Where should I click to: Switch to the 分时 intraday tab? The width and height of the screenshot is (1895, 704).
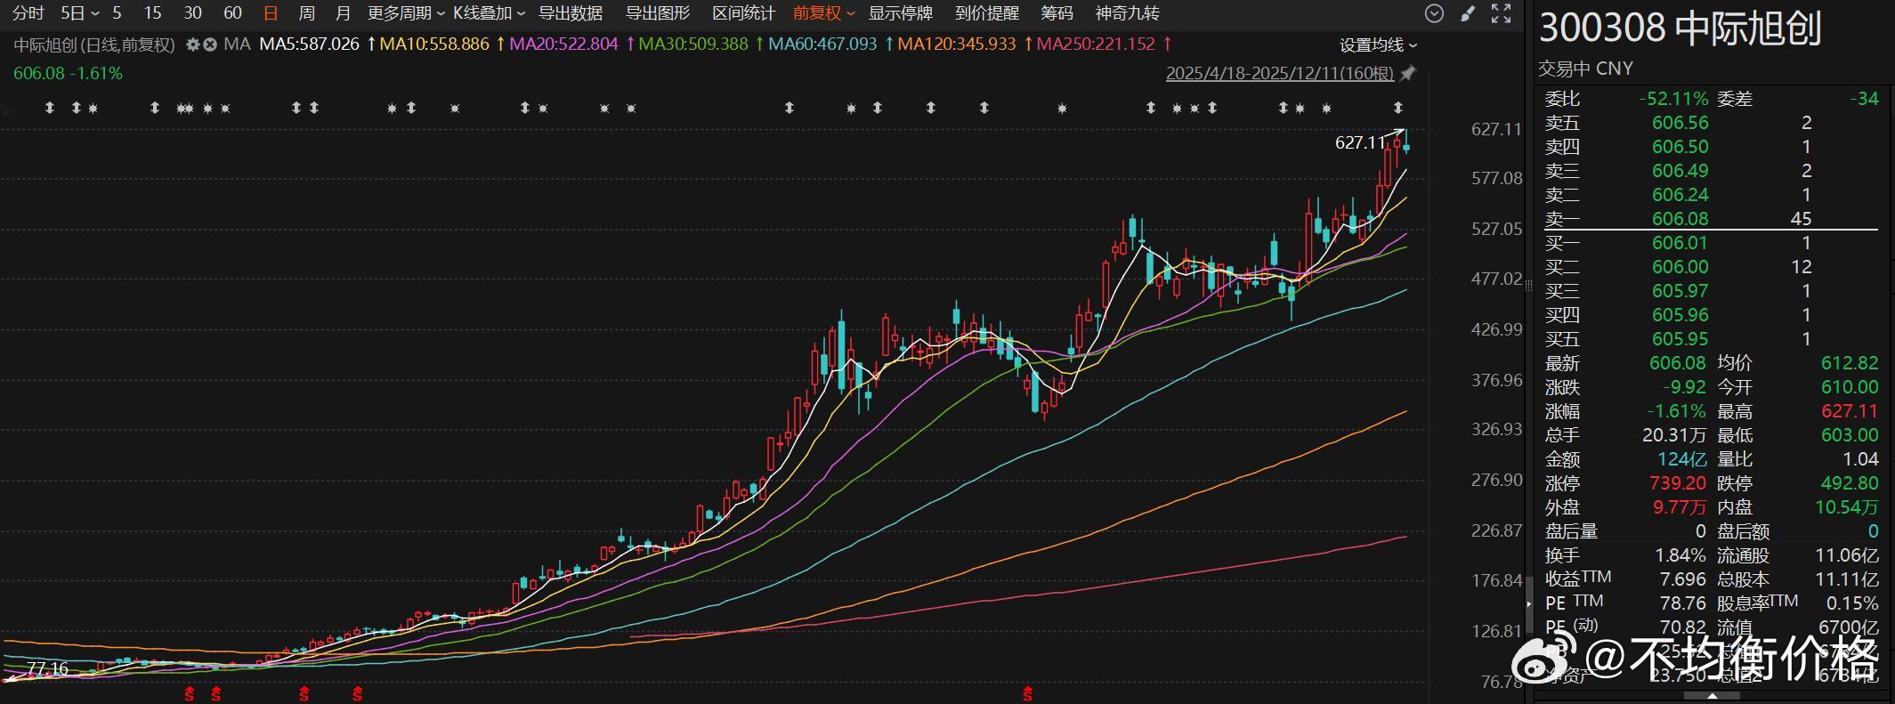pos(28,13)
